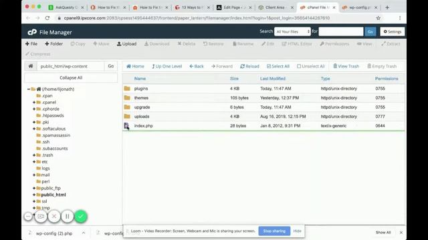Navigate Forward in file manager
The width and height of the screenshot is (428, 240).
click(x=222, y=66)
